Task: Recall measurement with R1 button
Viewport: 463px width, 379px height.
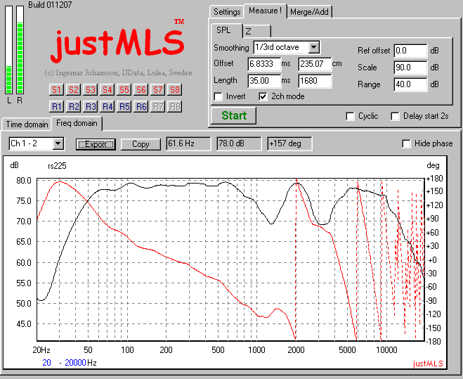Action: click(x=56, y=106)
